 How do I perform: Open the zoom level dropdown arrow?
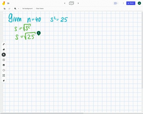[x=18, y=9]
